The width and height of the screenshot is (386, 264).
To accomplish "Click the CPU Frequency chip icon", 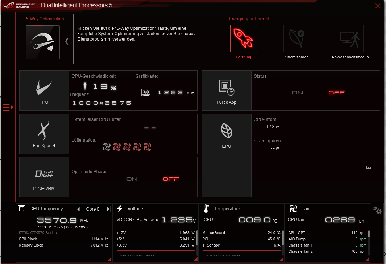I will pyautogui.click(x=22, y=209).
